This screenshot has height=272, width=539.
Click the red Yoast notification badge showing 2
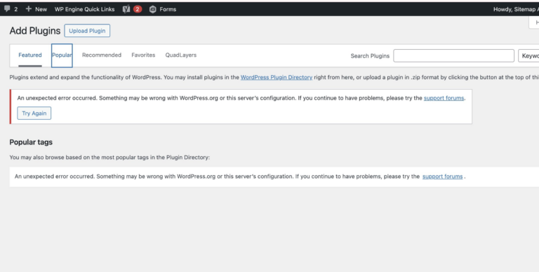click(x=138, y=9)
